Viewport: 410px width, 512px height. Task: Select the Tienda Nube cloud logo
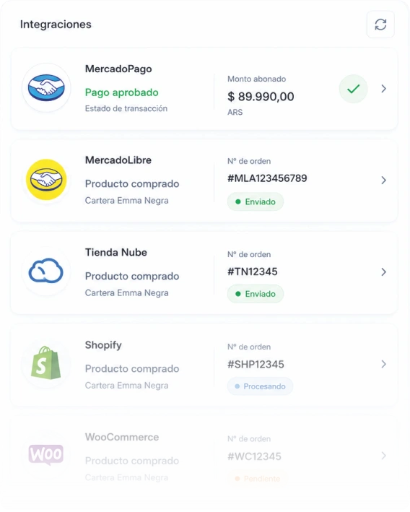(46, 272)
